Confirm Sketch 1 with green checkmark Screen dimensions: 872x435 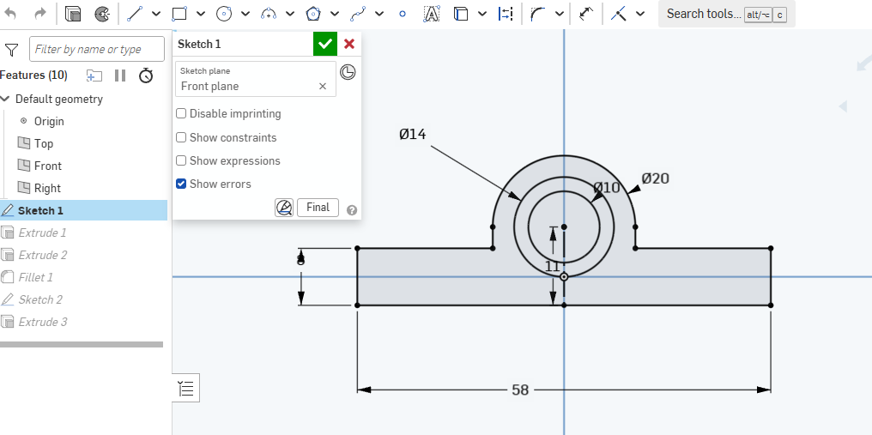pos(325,44)
